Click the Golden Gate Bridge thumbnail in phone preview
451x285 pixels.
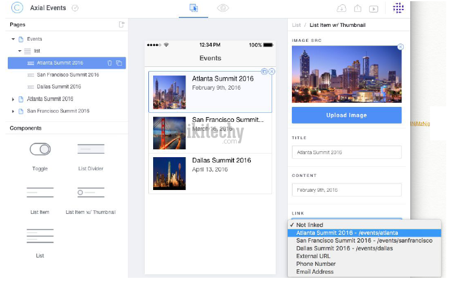169,133
